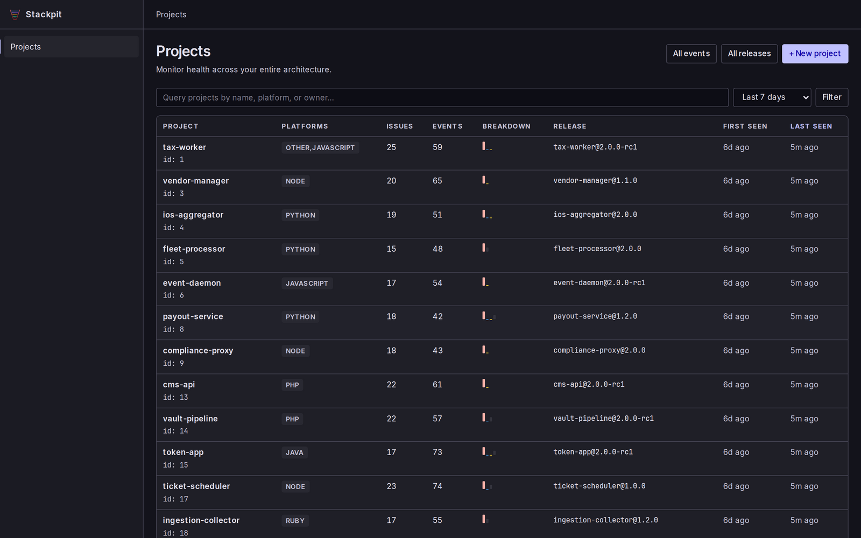Click release ticket-scheduler@1.0.0
This screenshot has height=538, width=861.
(599, 486)
